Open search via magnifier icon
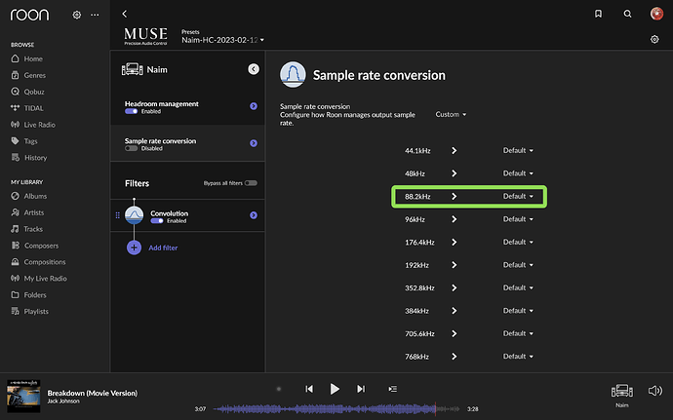Screen dimensions: 673x420 click(x=627, y=14)
